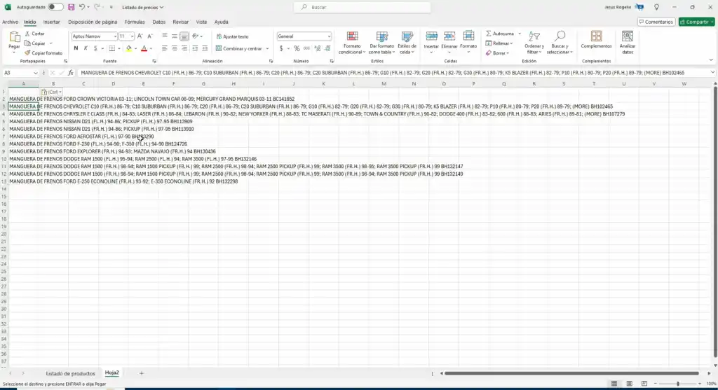Expand the Name Box dropdown arrow
The image size is (718, 390).
coord(35,73)
